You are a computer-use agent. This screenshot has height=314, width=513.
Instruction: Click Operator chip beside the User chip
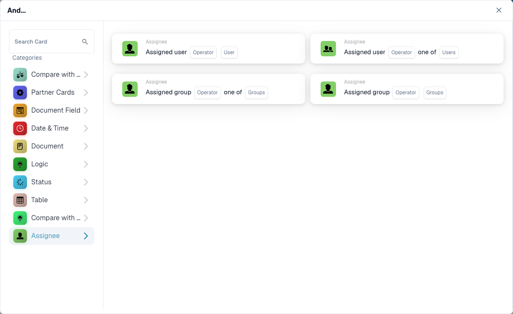pyautogui.click(x=203, y=52)
